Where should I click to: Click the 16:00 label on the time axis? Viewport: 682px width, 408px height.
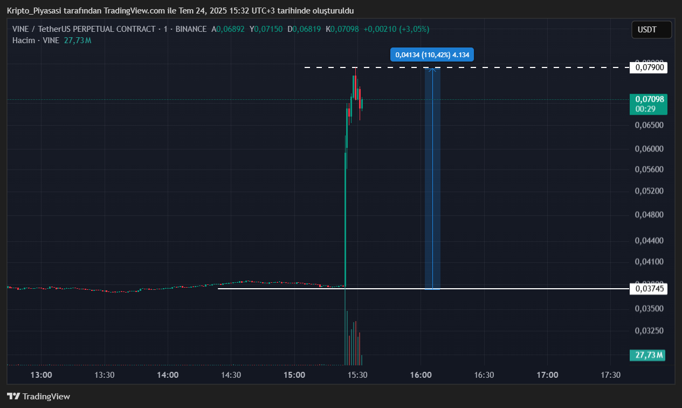[421, 375]
